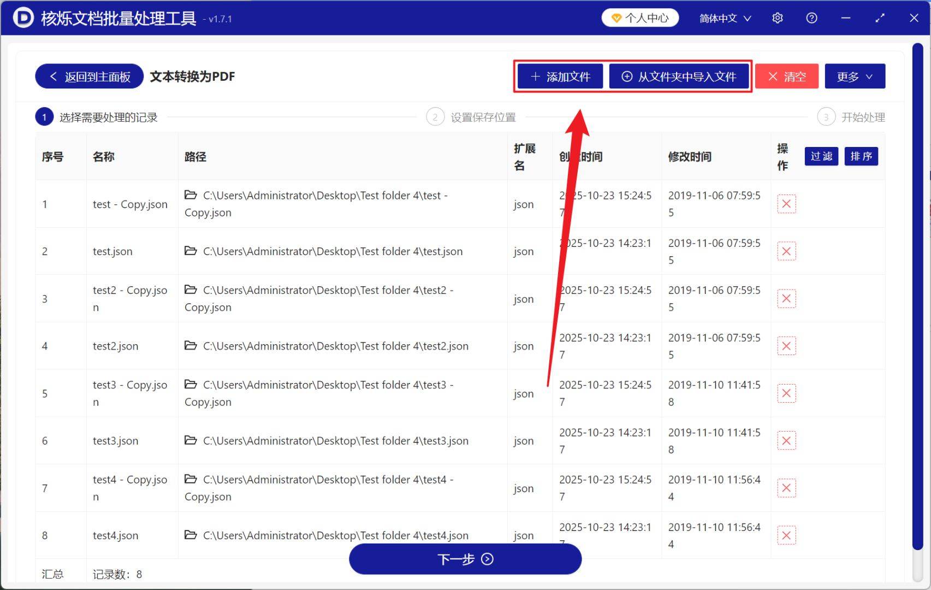Viewport: 931px width, 590px height.
Task: Expand the 简体中文 language dropdown
Action: tap(725, 18)
